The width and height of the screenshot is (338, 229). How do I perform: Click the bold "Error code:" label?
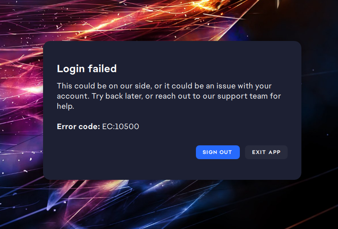pyautogui.click(x=78, y=127)
